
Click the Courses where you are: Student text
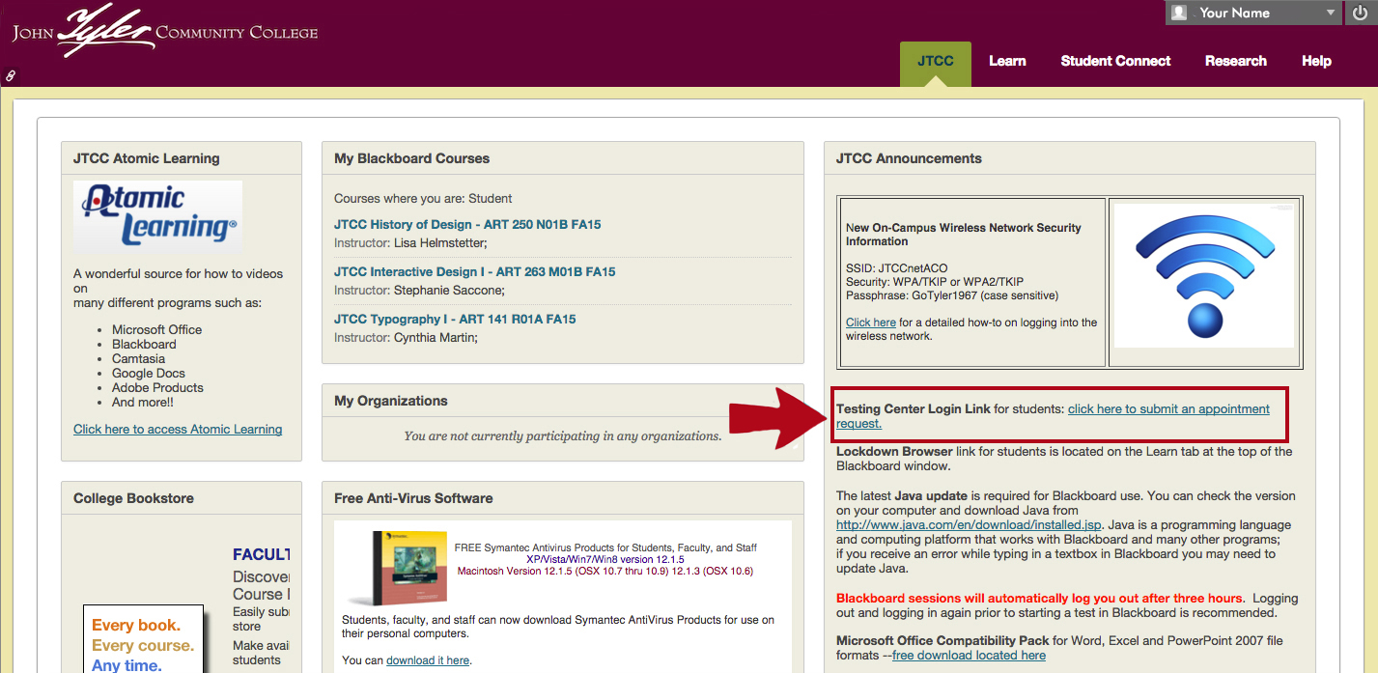(423, 199)
